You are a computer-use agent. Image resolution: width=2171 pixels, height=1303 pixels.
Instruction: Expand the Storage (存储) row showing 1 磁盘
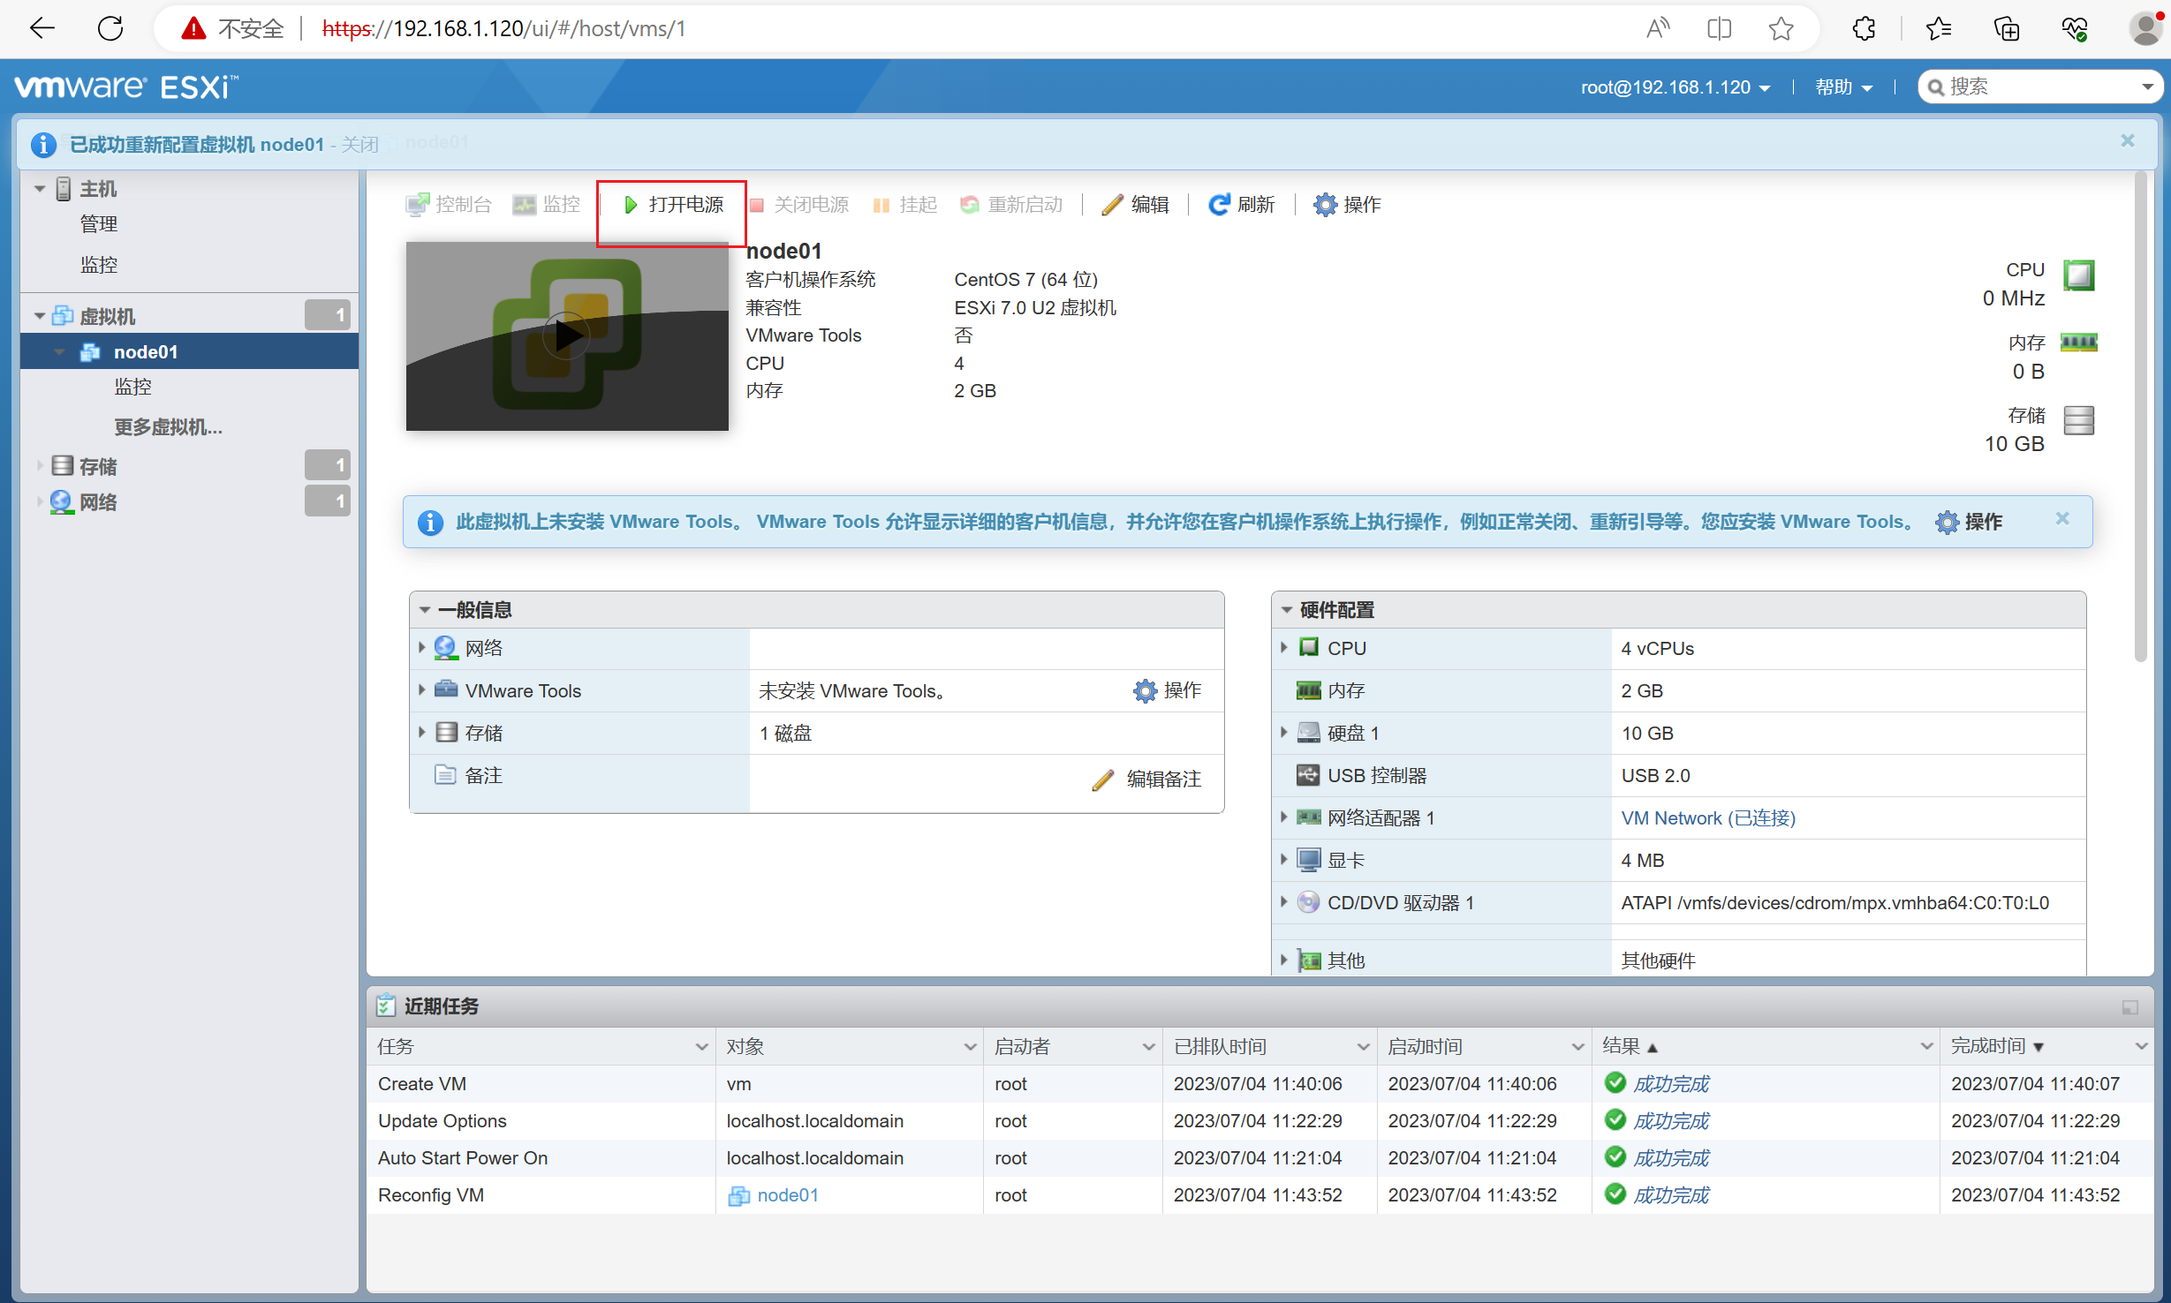[x=422, y=733]
